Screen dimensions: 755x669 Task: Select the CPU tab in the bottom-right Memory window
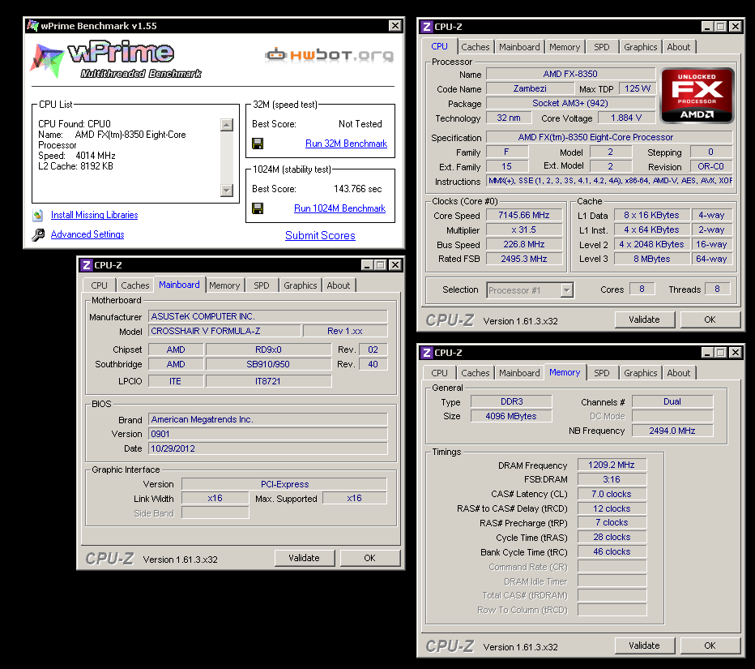pyautogui.click(x=439, y=374)
